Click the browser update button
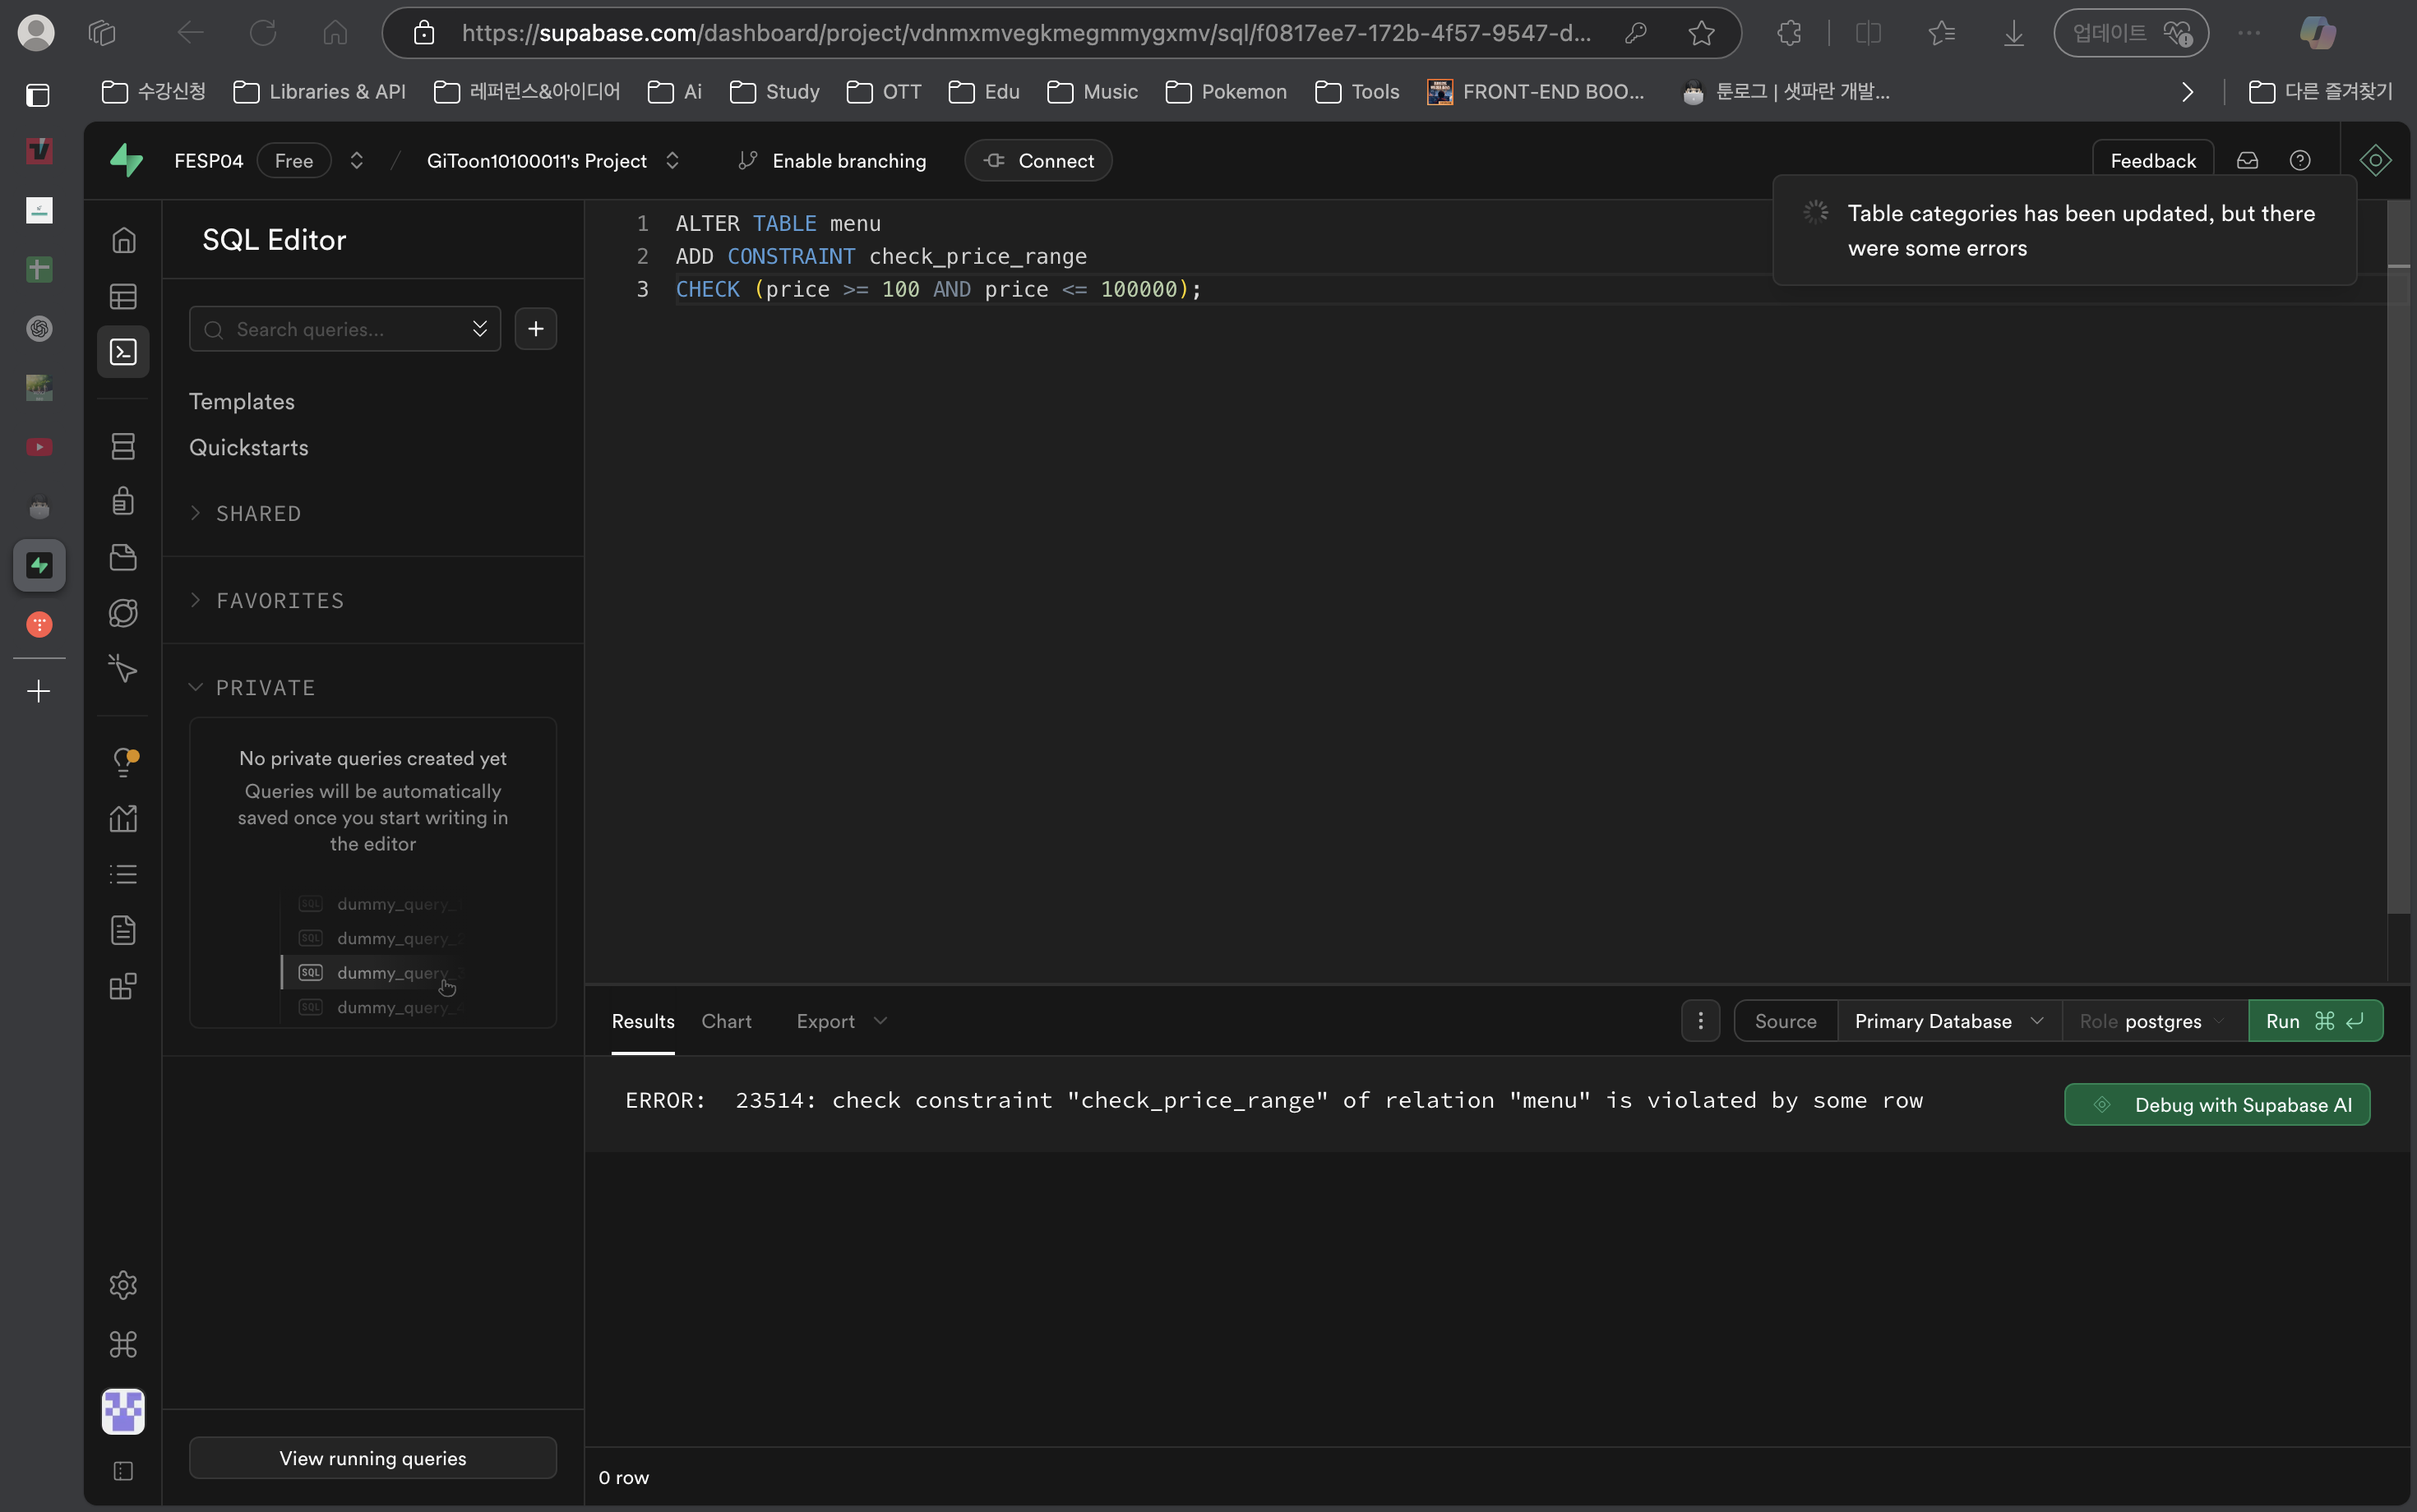This screenshot has height=1512, width=2417. 2131,33
